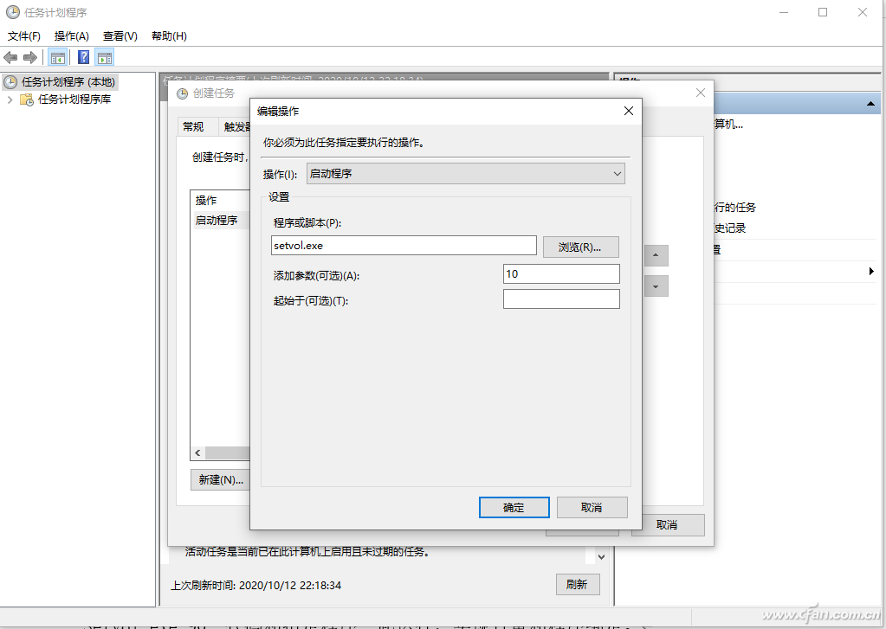Close the 编辑操作 dialog with X
The width and height of the screenshot is (886, 629).
pyautogui.click(x=628, y=111)
